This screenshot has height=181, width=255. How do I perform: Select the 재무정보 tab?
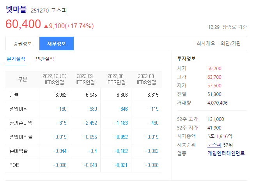(x=57, y=44)
